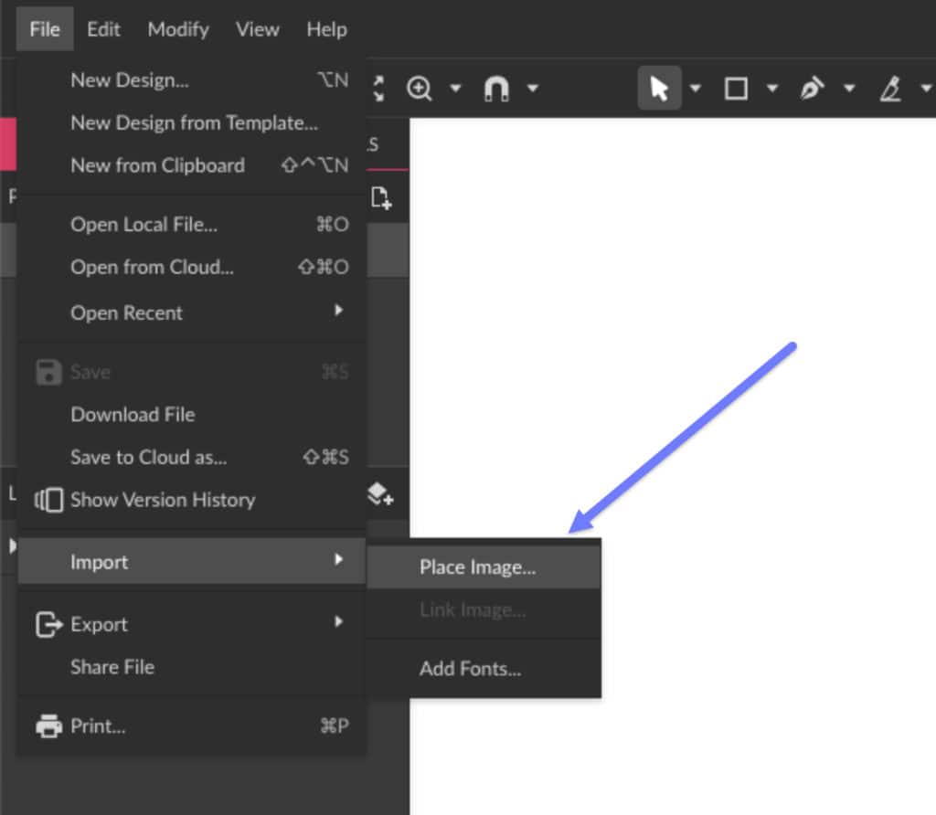Click the add new page icon
Viewport: 936px width, 815px height.
point(381,197)
